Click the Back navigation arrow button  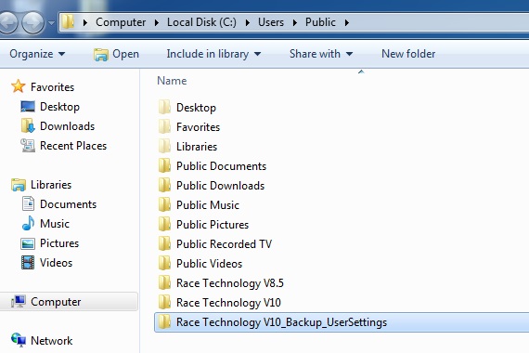(x=7, y=22)
